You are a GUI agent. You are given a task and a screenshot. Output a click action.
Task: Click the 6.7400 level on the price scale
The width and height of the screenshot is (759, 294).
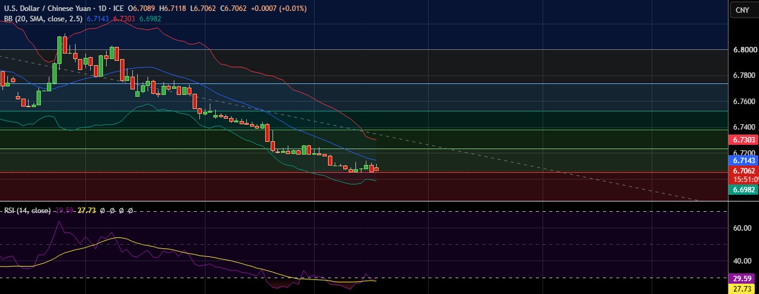point(743,127)
